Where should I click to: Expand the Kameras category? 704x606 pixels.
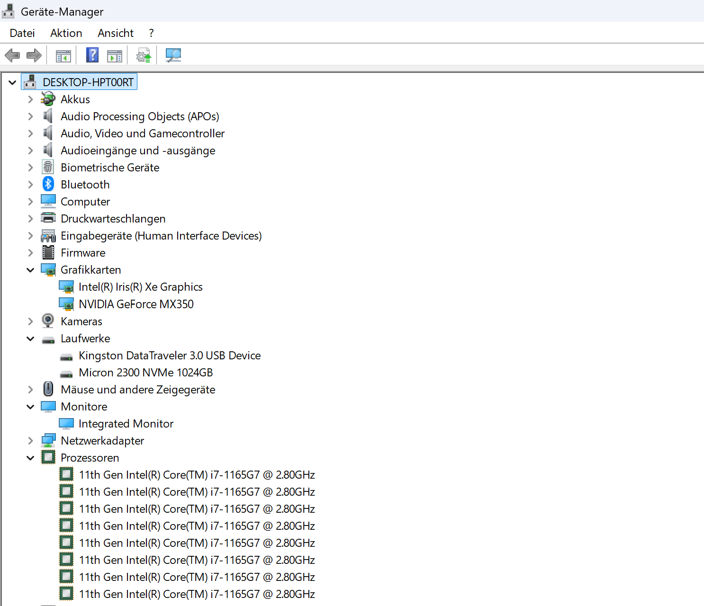(x=30, y=321)
